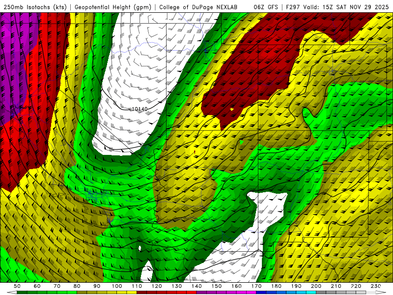Image resolution: width=393 pixels, height=295 pixels.
Task: Click the bright yellow legend swatch below 110
Action: pos(132,293)
